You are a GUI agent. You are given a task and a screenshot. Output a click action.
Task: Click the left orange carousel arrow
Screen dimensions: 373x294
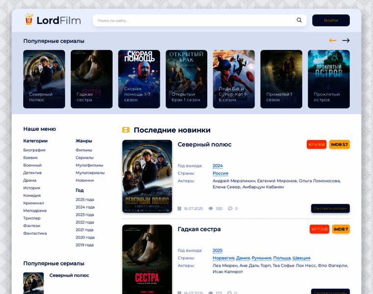click(333, 41)
